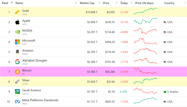Image resolution: width=187 pixels, height=107 pixels.
Task: Click Bitcoin price $96,388
Action: pyautogui.click(x=110, y=72)
